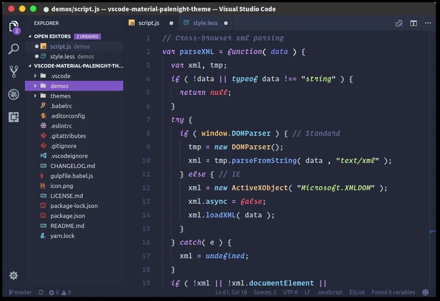Image resolution: width=440 pixels, height=301 pixels.
Task: Click the JS icon on script.js tab
Action: [131, 23]
